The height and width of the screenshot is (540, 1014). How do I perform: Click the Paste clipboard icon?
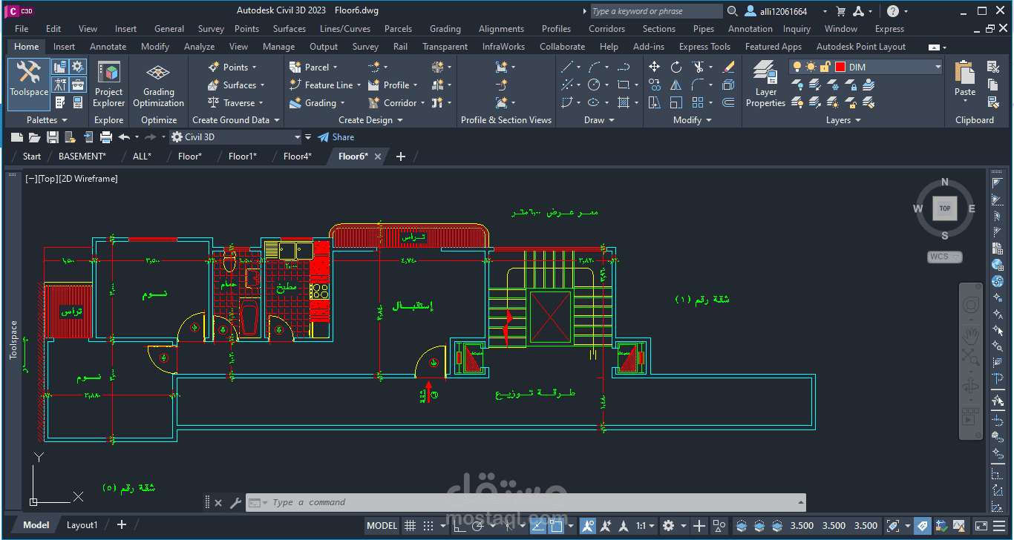click(965, 80)
